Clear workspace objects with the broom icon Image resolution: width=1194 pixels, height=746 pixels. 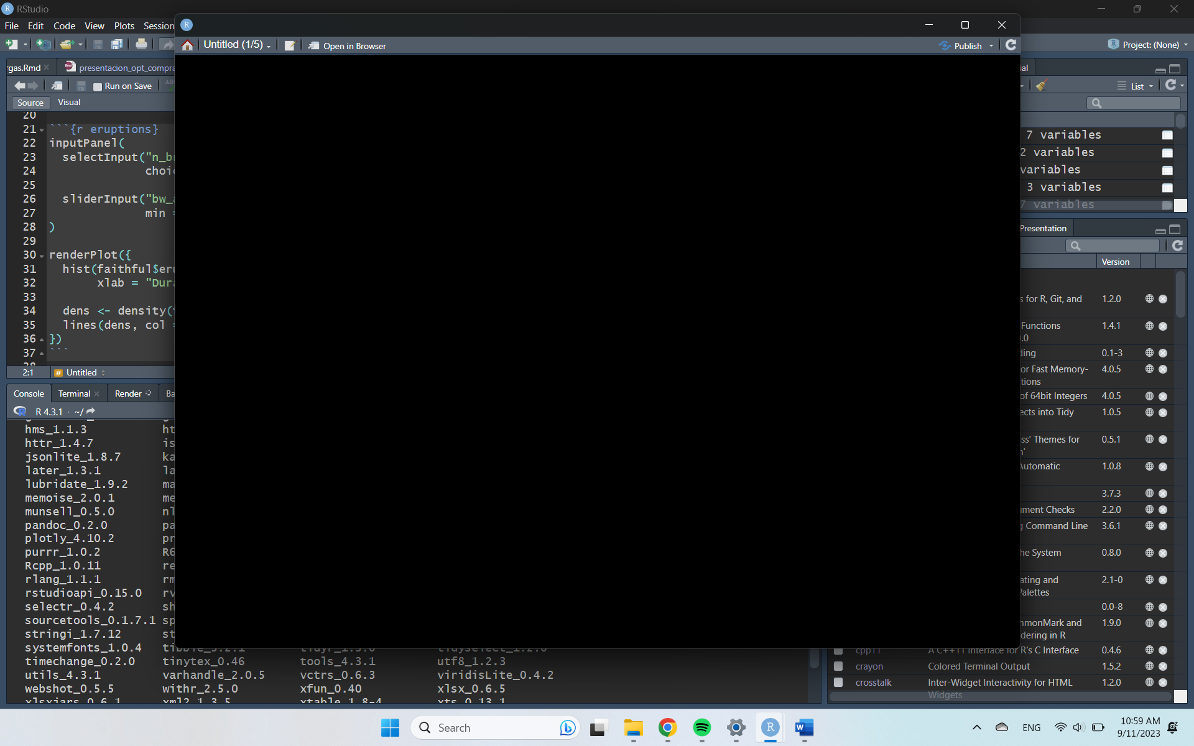[x=1042, y=85]
